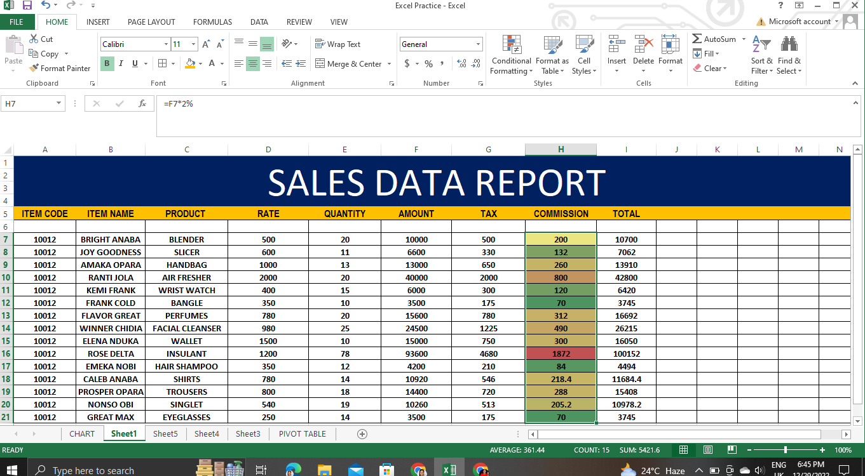The height and width of the screenshot is (476, 865).
Task: Open the PAGE LAYOUT ribbon tab
Action: tap(151, 22)
